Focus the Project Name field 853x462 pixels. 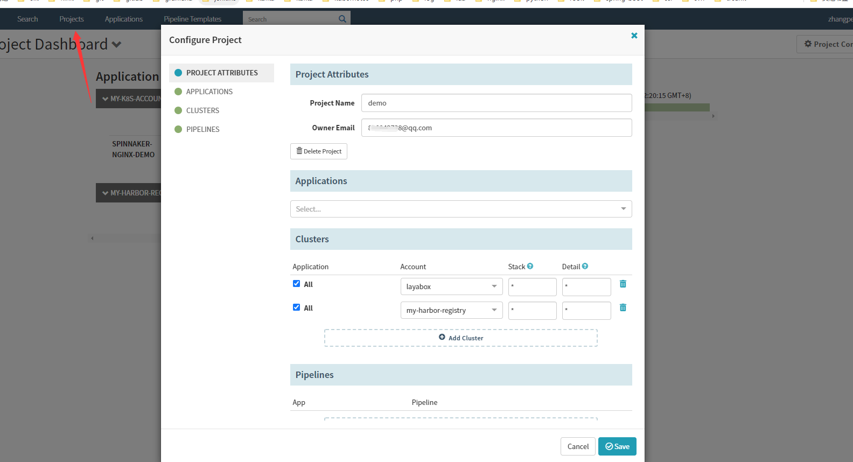tap(497, 103)
